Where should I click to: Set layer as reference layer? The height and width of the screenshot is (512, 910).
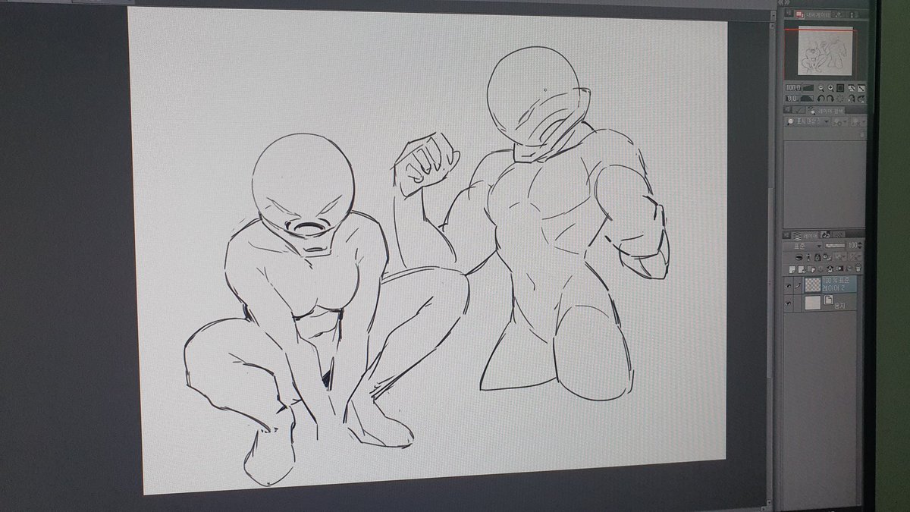808,257
